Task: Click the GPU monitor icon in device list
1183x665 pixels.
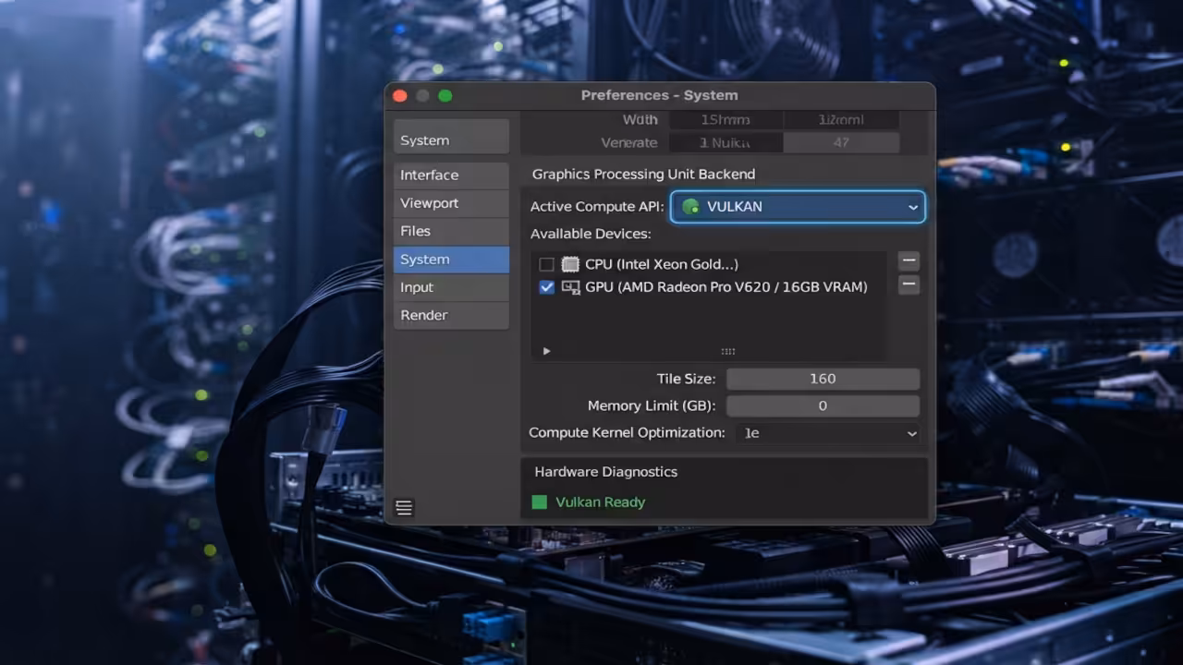Action: click(x=570, y=287)
